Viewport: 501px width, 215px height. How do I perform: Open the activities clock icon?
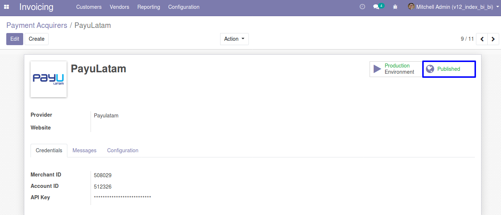[362, 7]
